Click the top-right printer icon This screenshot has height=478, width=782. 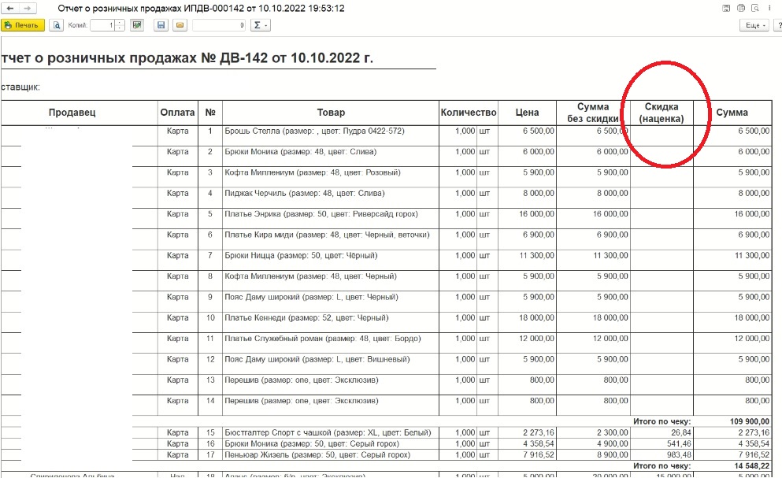740,8
